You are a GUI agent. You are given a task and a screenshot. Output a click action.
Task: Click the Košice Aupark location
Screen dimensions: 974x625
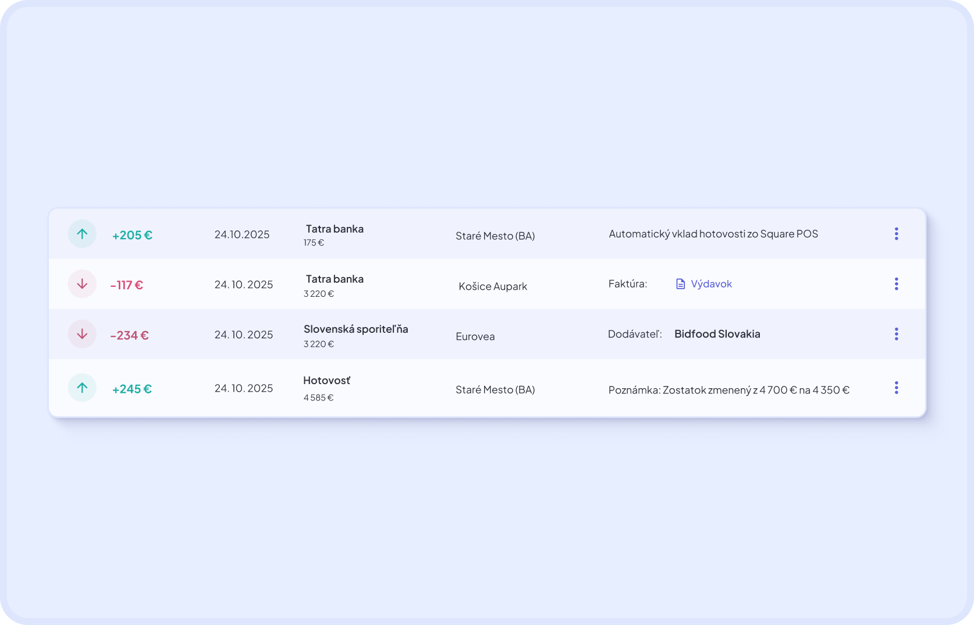click(493, 286)
